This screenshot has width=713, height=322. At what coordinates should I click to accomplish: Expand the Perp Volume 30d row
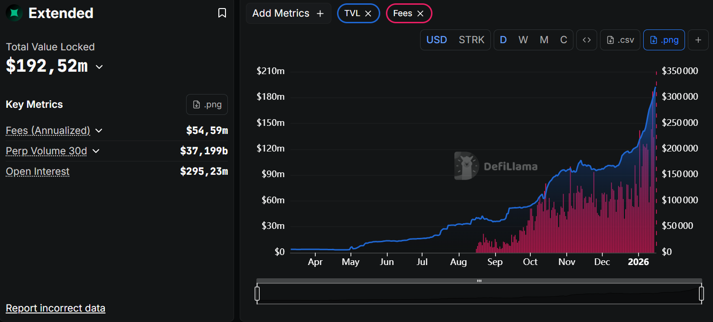(96, 151)
